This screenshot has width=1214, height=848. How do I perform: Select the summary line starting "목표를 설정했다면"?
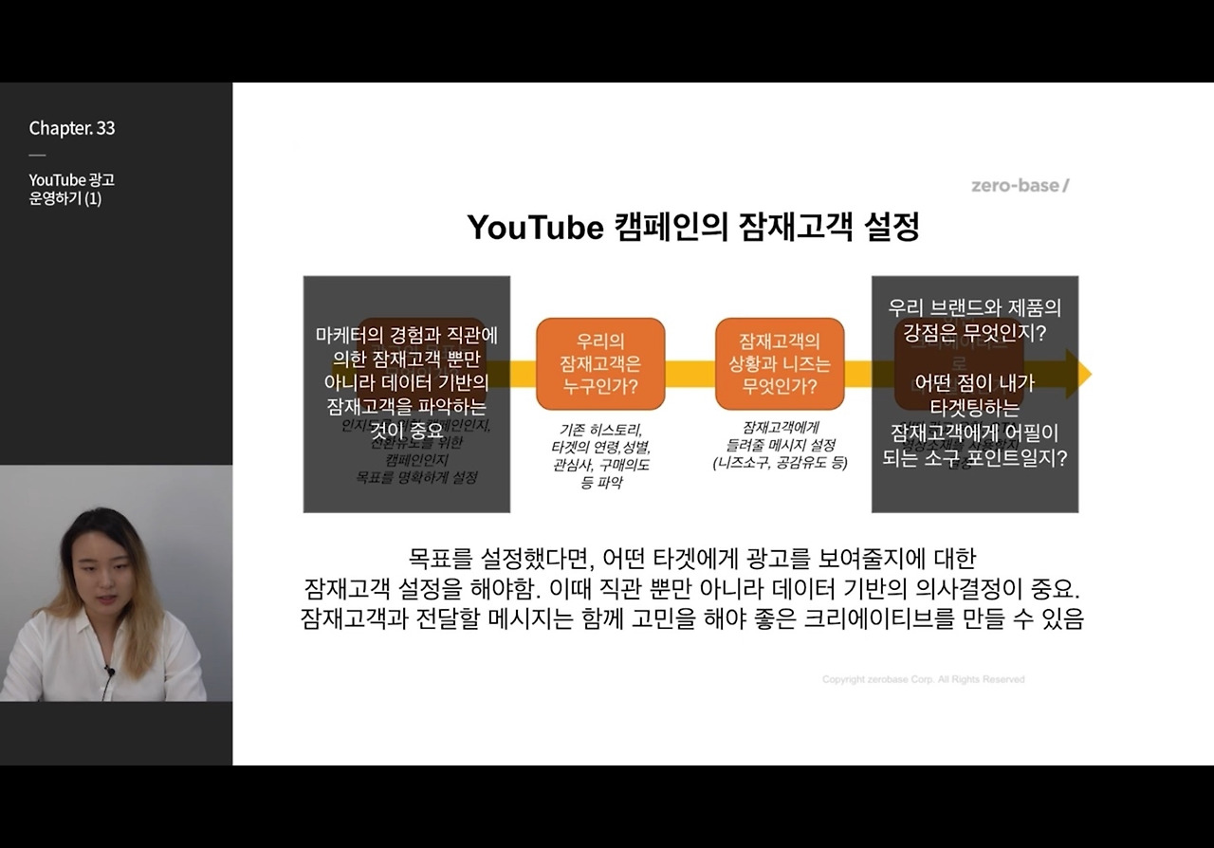point(692,558)
